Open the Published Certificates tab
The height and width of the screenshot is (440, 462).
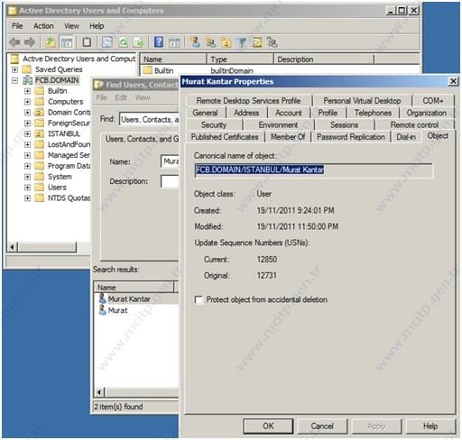tap(225, 137)
